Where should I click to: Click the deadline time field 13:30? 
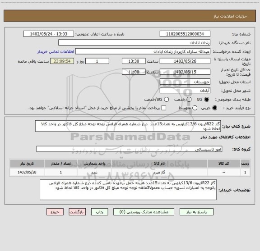coord(134,61)
